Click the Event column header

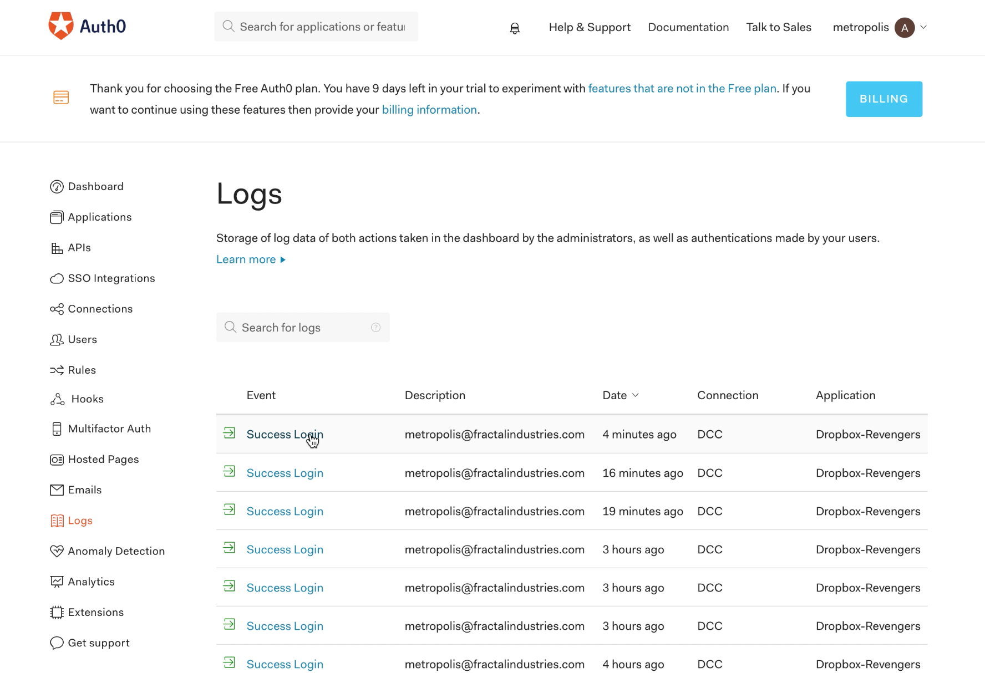261,395
